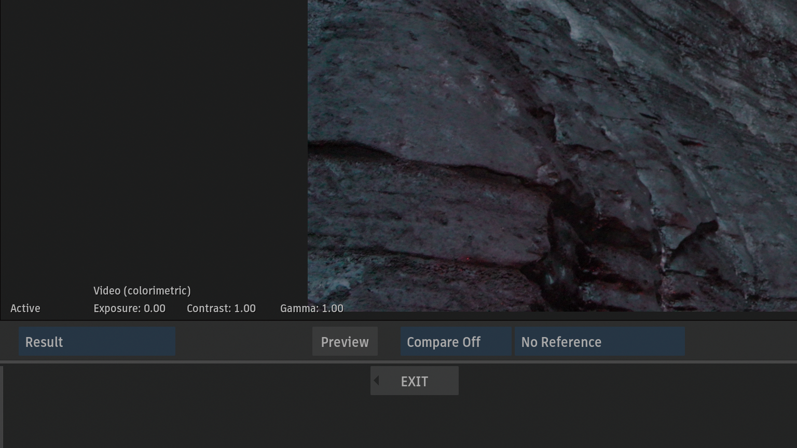The height and width of the screenshot is (448, 797).
Task: Click the Contrast: 1.00 value
Action: tap(222, 309)
